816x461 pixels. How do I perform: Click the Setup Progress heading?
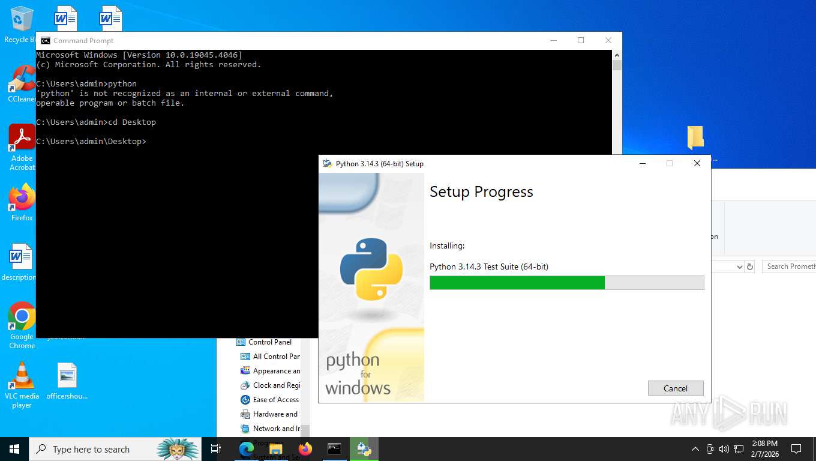coord(481,192)
